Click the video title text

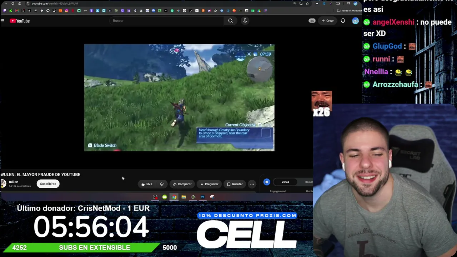(x=41, y=175)
